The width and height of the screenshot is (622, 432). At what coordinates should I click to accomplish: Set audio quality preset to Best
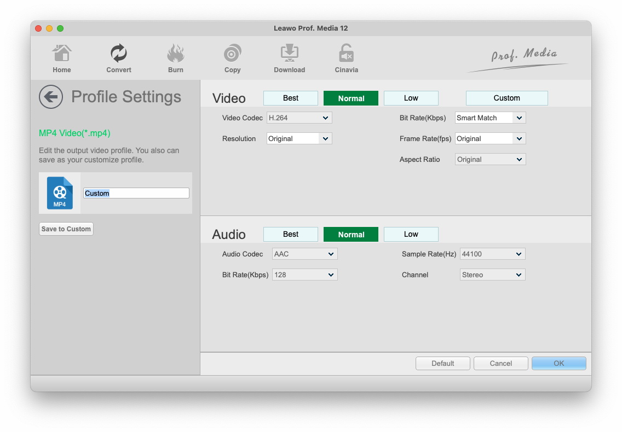(291, 235)
